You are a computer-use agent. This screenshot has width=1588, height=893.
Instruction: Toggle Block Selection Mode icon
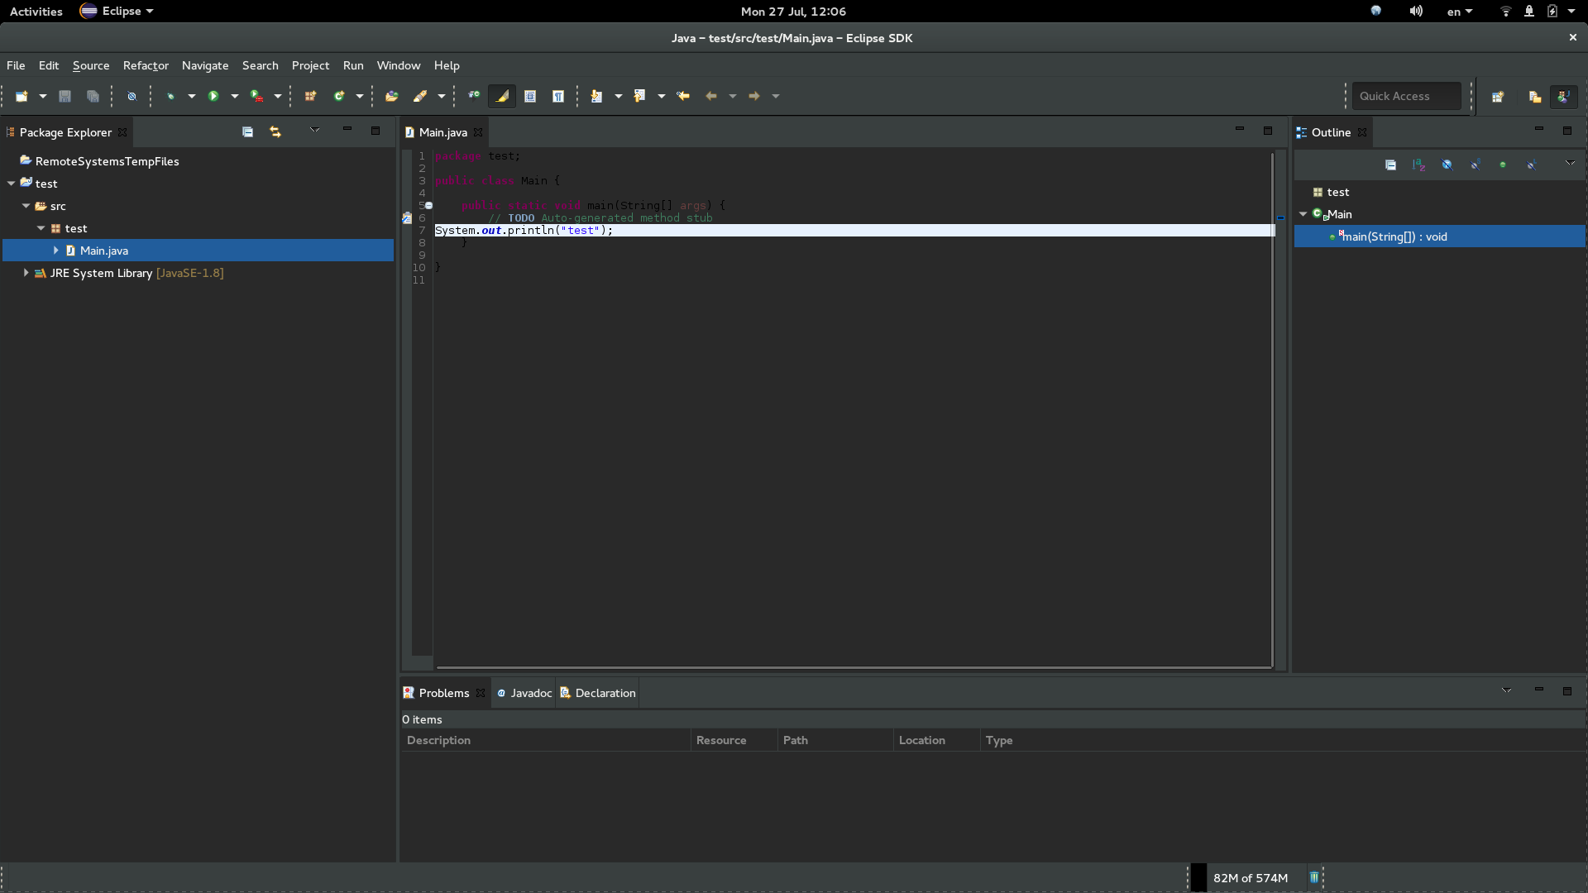(530, 96)
